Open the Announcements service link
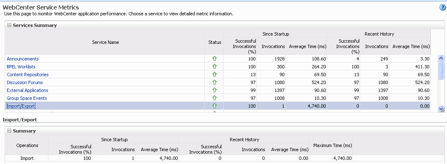The image size is (447, 164). (x=23, y=59)
